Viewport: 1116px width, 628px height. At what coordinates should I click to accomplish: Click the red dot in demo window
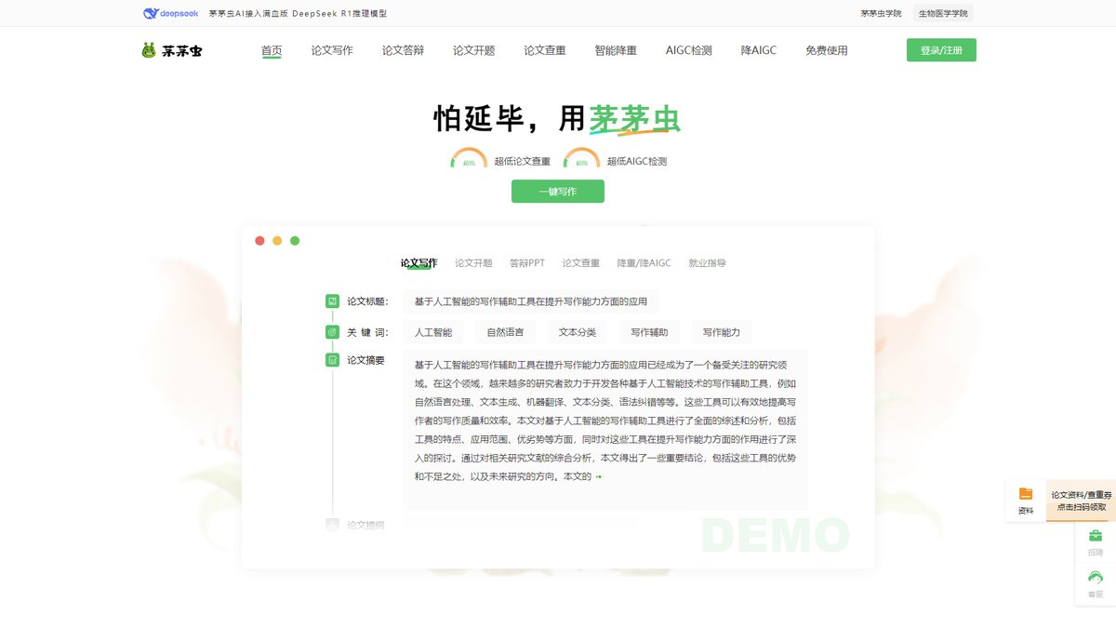[259, 241]
